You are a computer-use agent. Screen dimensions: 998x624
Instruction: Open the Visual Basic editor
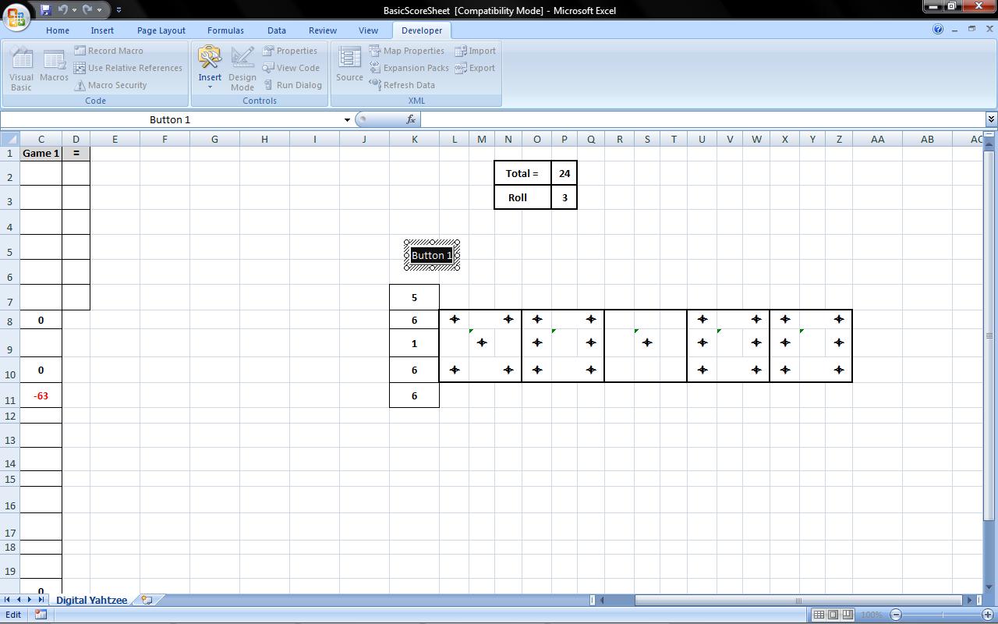click(x=21, y=68)
